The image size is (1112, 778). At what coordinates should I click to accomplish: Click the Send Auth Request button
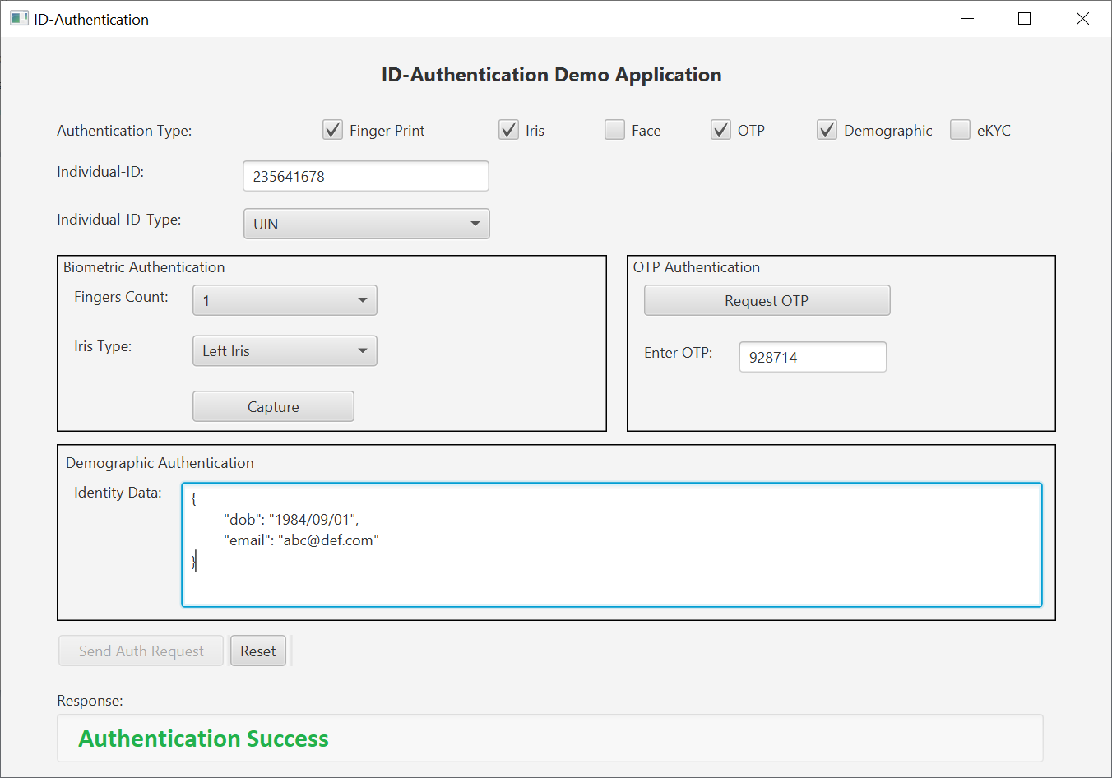(141, 651)
